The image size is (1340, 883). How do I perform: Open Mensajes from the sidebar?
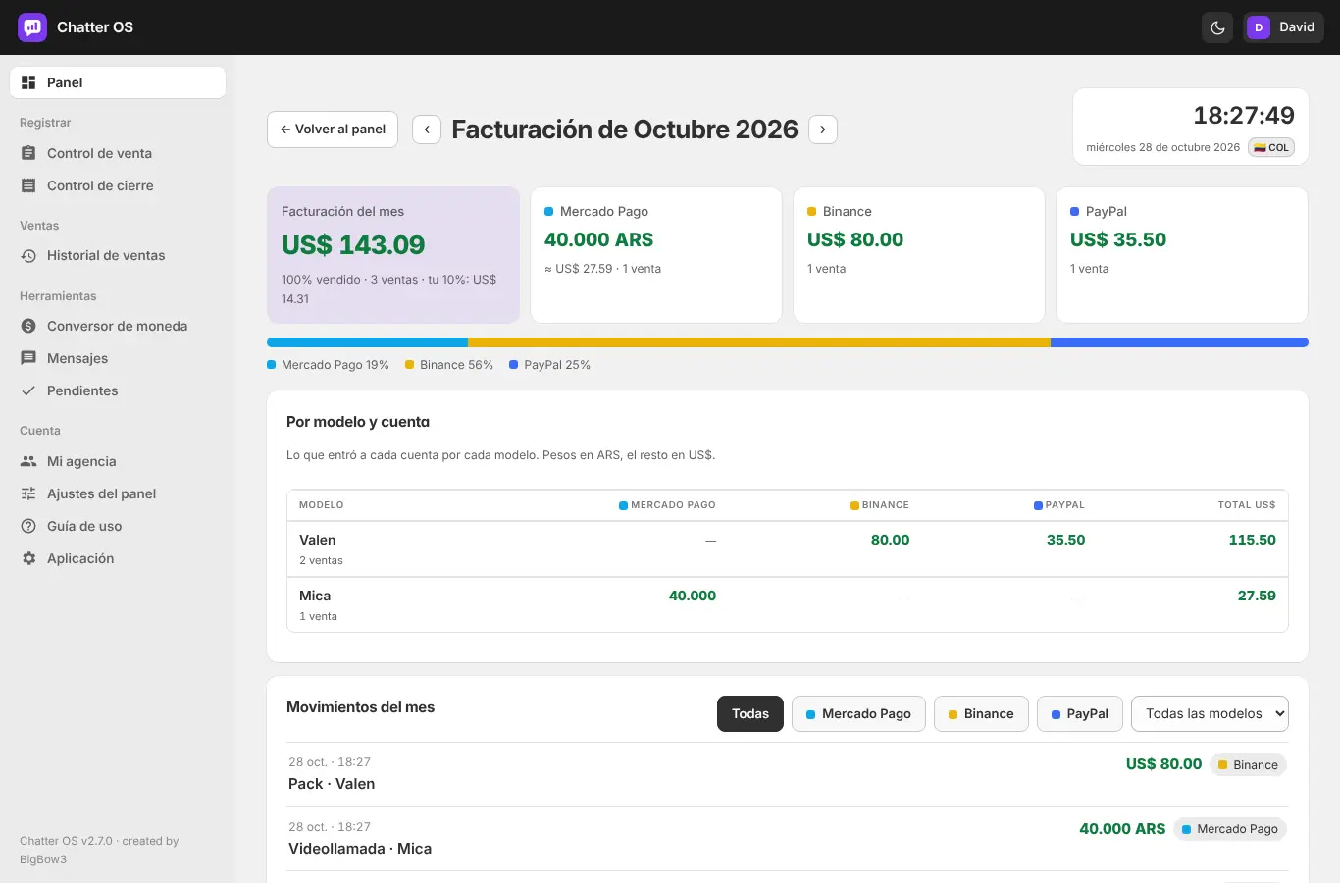(118, 358)
